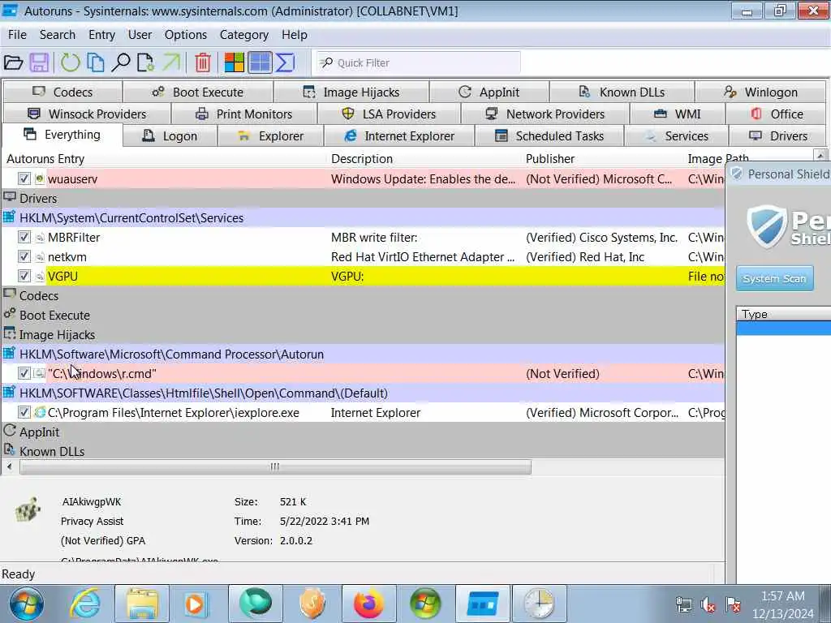Uncheck the wuauserv entry checkbox
This screenshot has height=623, width=831.
coord(24,178)
